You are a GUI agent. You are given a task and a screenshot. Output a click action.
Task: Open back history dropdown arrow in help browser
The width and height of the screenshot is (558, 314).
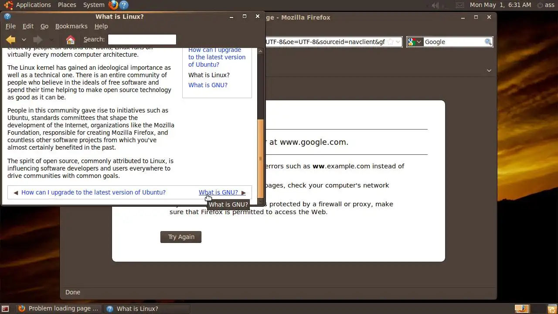coord(24,40)
